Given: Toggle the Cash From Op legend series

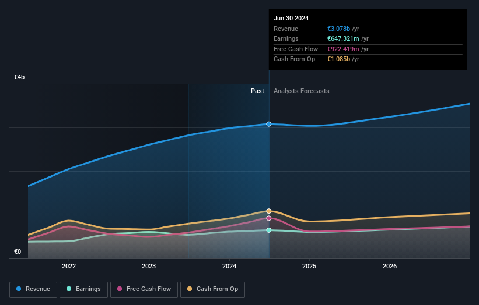Looking at the screenshot, I should pyautogui.click(x=212, y=289).
